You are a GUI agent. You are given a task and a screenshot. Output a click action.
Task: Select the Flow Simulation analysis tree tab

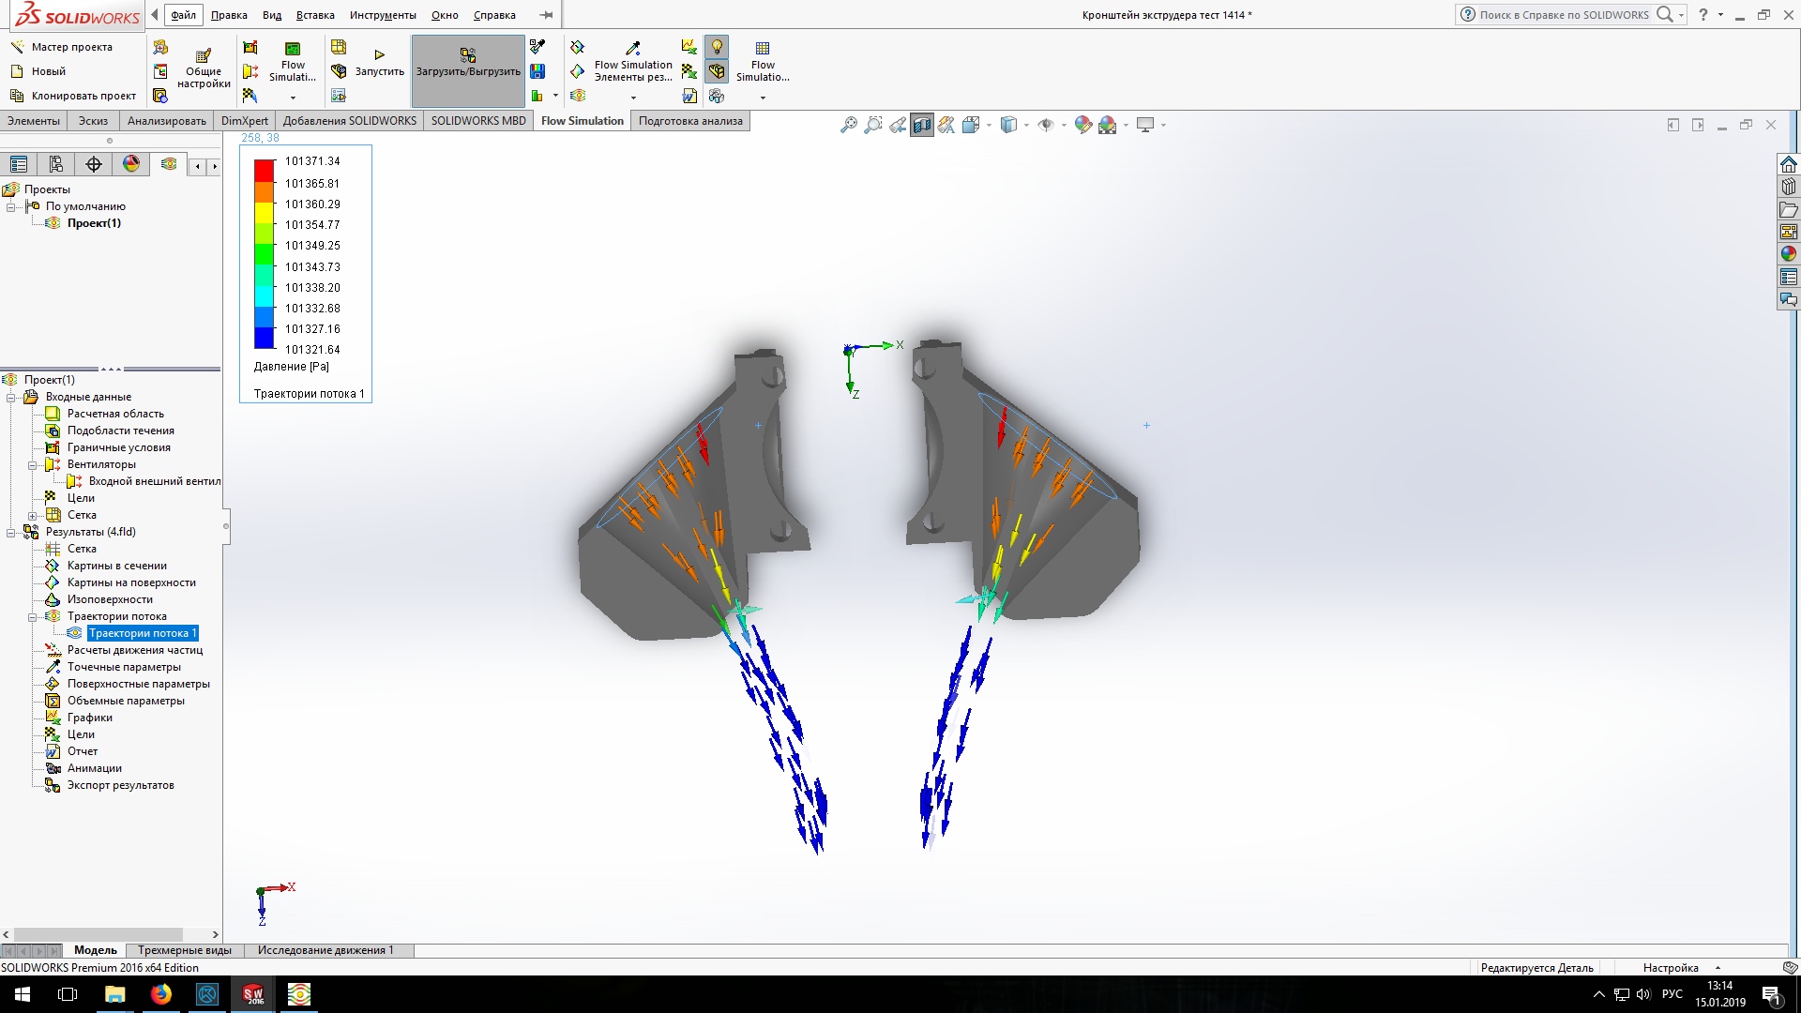click(169, 164)
